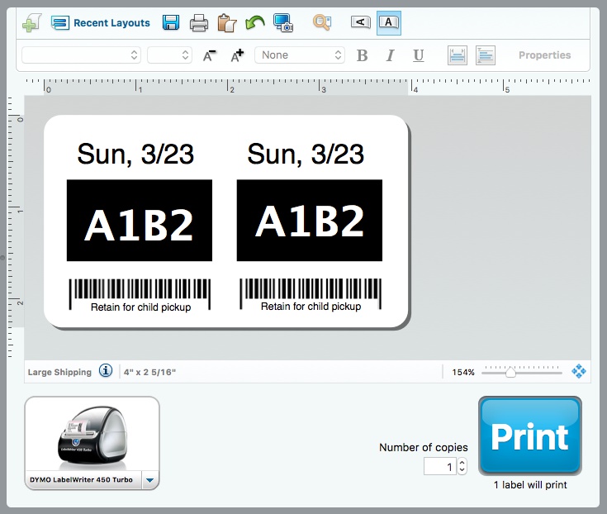Select the right barcode object
This screenshot has height=514, width=607.
[311, 294]
